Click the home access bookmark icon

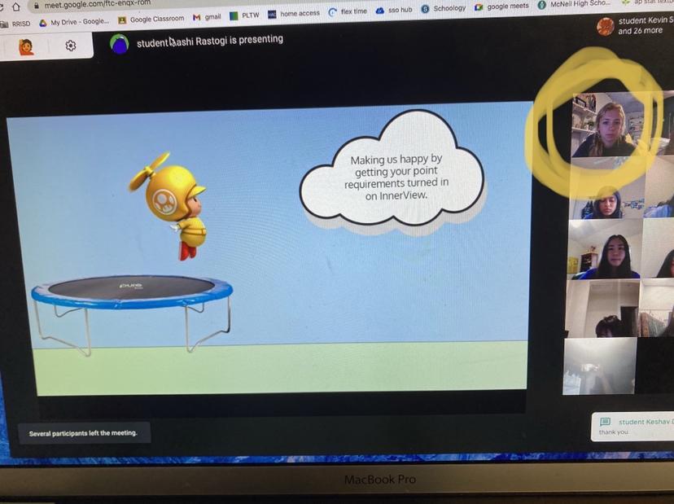272,15
